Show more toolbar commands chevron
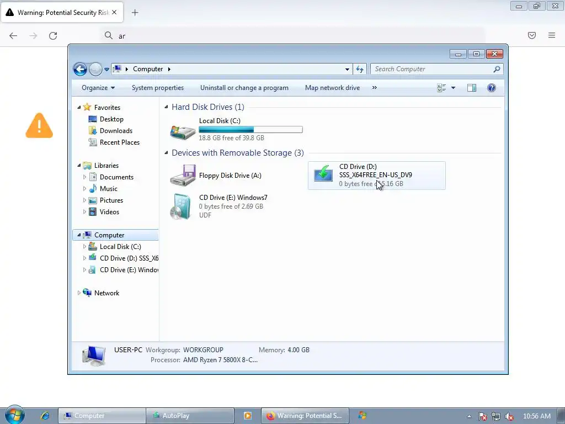 375,88
